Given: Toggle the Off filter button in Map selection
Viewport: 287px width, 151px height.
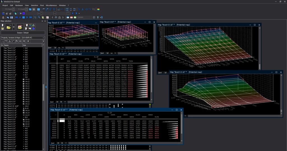Looking at the screenshot, I should pos(28,41).
